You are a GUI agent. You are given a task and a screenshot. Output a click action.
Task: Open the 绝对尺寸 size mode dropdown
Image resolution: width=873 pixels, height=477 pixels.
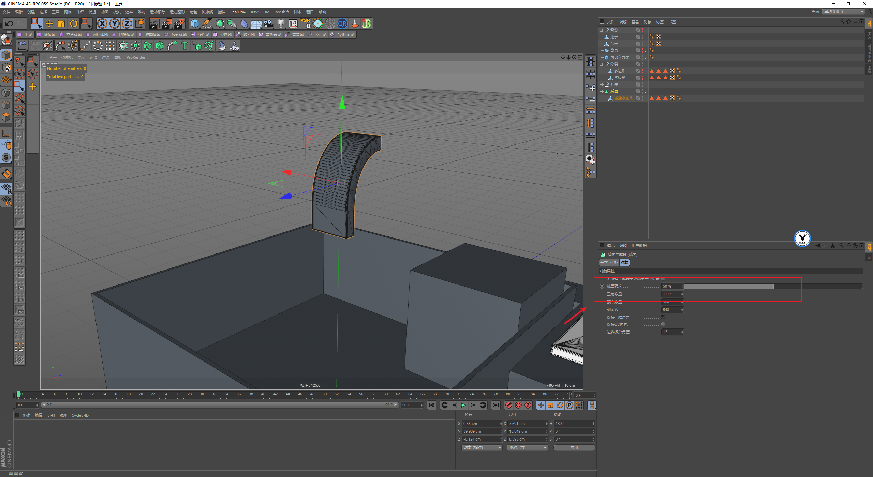pos(527,447)
